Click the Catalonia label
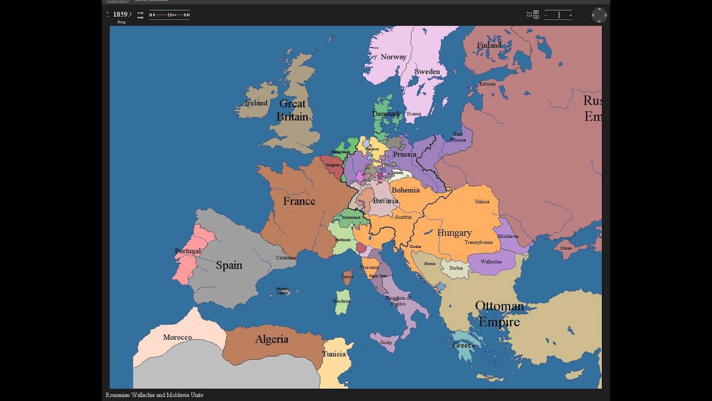The width and height of the screenshot is (712, 401). pos(286,258)
